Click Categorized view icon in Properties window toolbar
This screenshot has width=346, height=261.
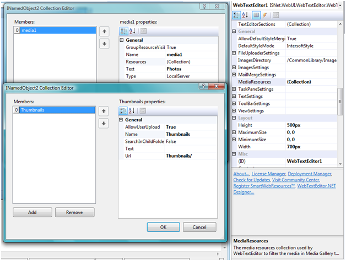point(237,15)
